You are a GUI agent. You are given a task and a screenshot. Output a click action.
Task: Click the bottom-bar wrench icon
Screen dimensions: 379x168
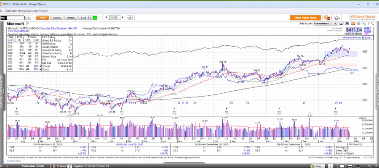pyautogui.click(x=370, y=166)
